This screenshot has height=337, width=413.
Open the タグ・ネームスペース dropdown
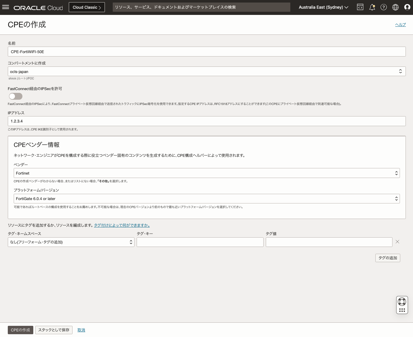pos(71,242)
